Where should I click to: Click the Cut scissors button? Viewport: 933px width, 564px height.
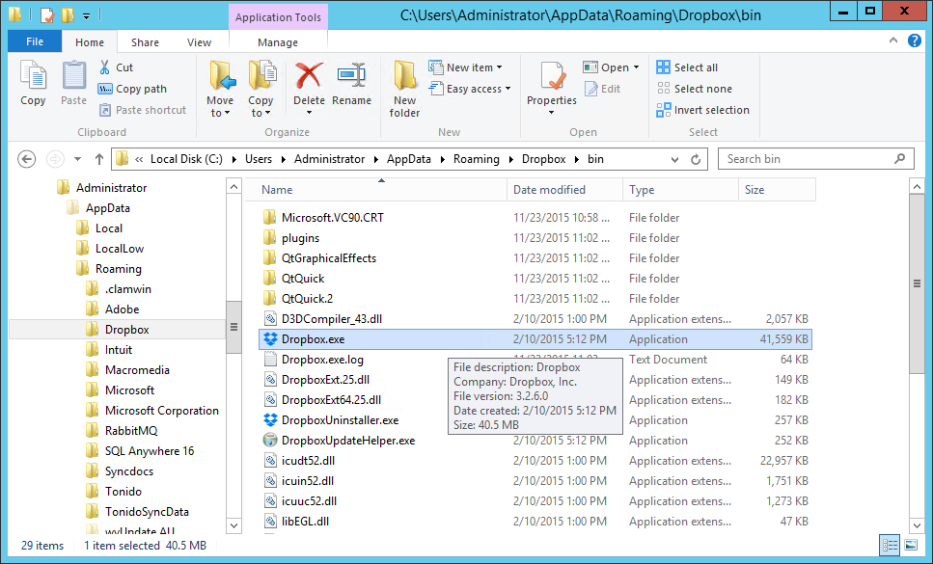click(116, 67)
